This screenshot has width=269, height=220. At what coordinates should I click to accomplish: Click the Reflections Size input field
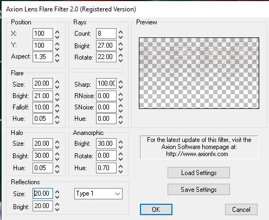click(43, 193)
